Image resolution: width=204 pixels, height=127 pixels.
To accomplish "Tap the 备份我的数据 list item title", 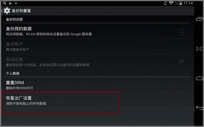I will (x=19, y=29).
